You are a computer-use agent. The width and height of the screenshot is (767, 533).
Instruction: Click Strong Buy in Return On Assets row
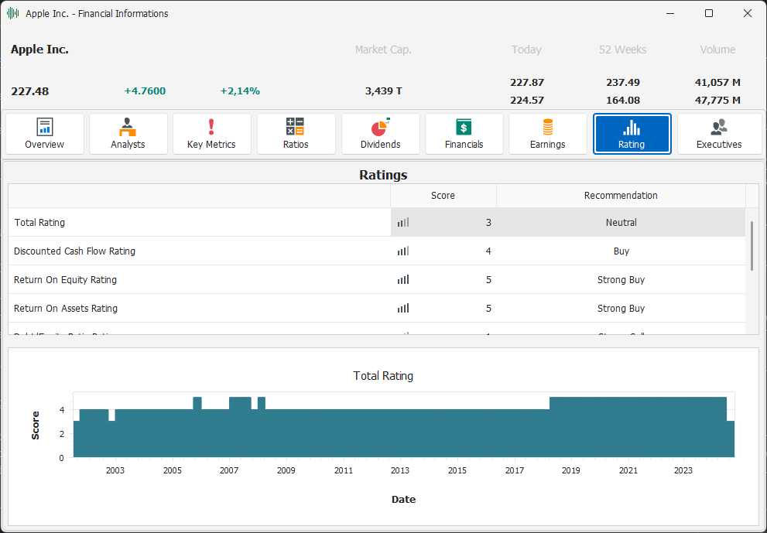click(x=621, y=308)
